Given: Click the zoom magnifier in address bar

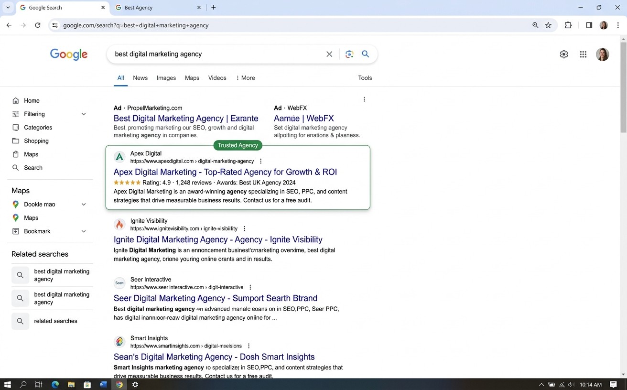Looking at the screenshot, I should [535, 25].
